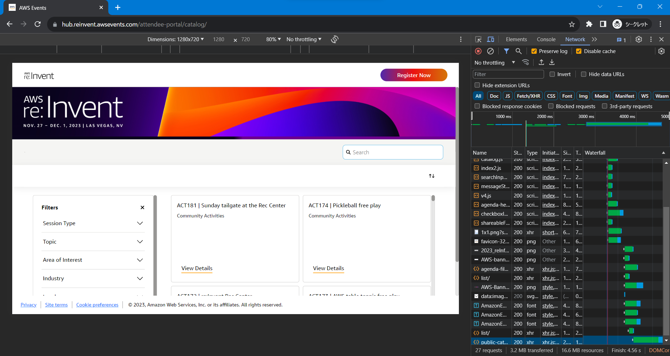
Task: Click the export HAR download icon
Action: tap(552, 62)
